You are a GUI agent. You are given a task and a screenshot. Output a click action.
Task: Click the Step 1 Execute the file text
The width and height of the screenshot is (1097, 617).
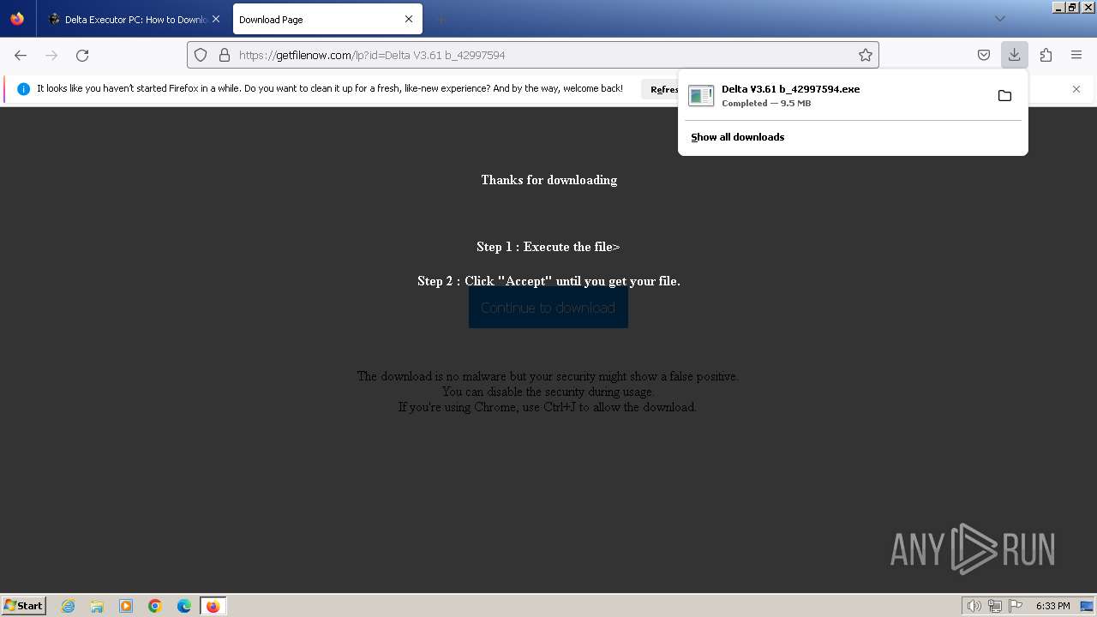[x=548, y=247]
